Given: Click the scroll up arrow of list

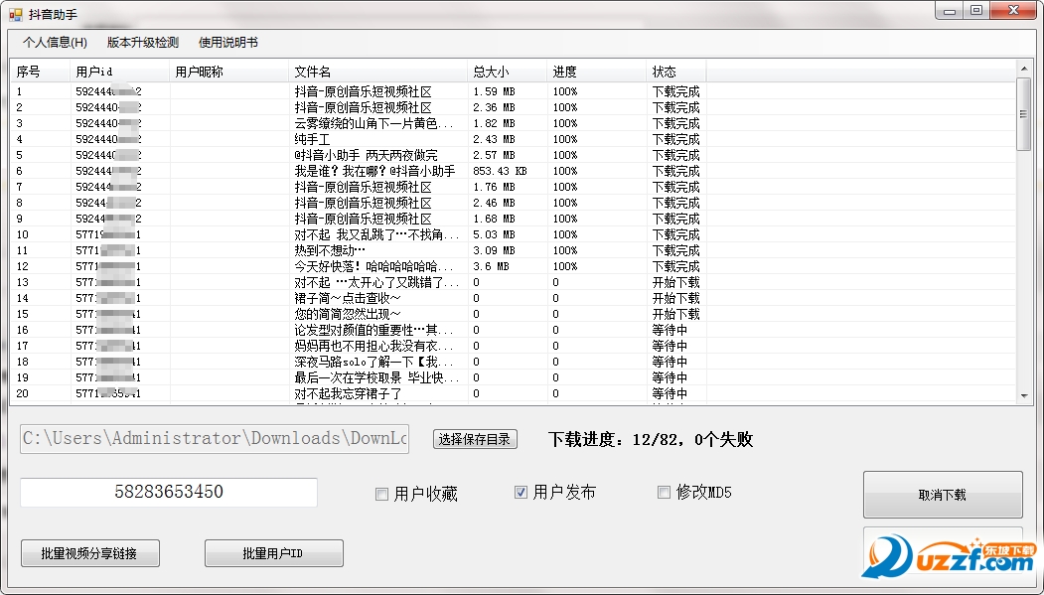Looking at the screenshot, I should [1024, 68].
